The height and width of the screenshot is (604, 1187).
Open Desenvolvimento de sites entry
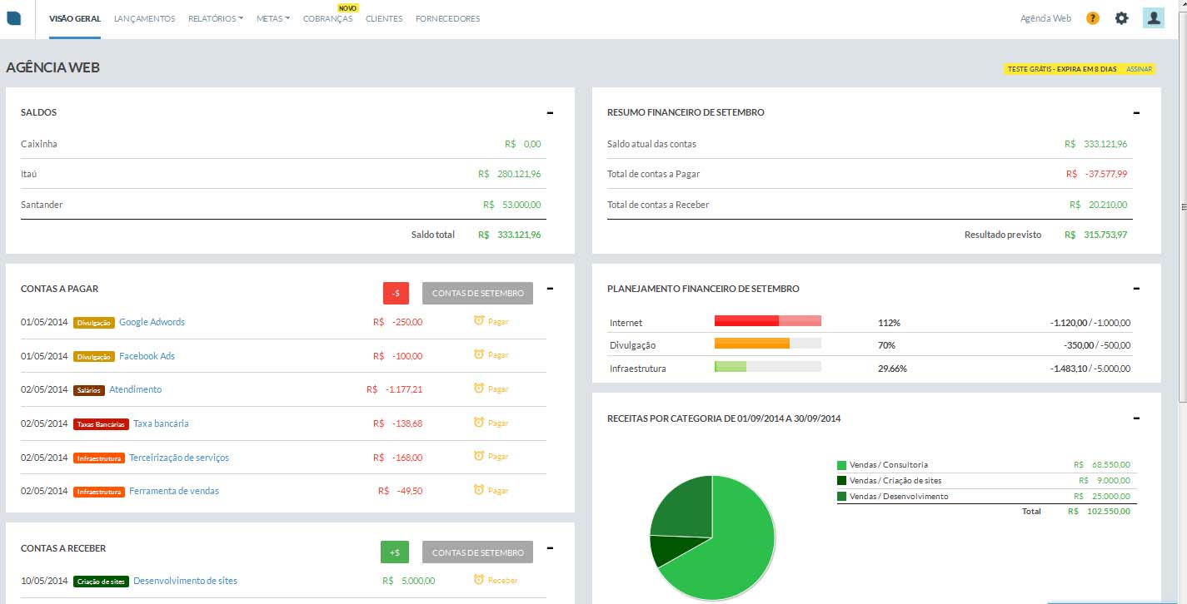point(185,581)
